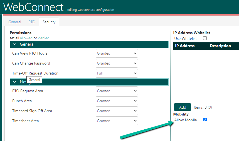
Task: Open Punch Area permission dropdown
Action: click(x=117, y=101)
